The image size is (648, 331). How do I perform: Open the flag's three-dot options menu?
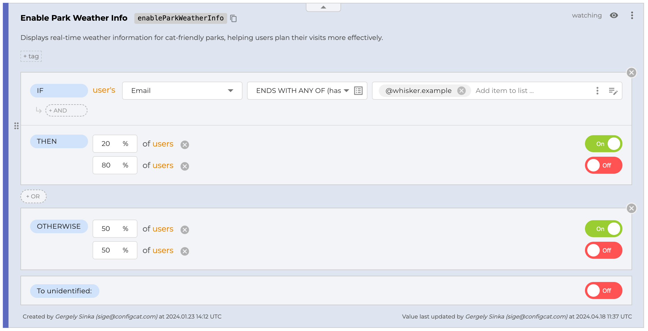click(632, 16)
